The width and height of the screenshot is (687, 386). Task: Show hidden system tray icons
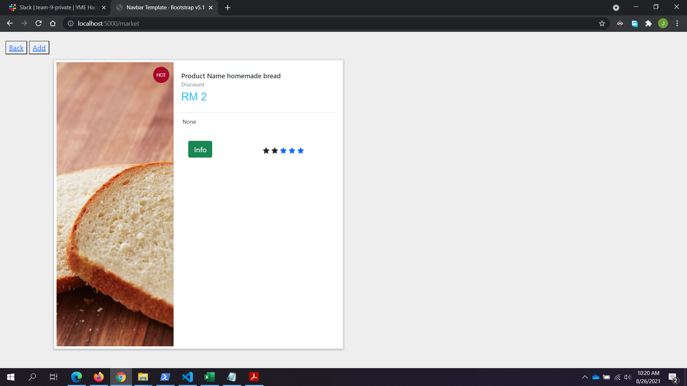point(585,377)
